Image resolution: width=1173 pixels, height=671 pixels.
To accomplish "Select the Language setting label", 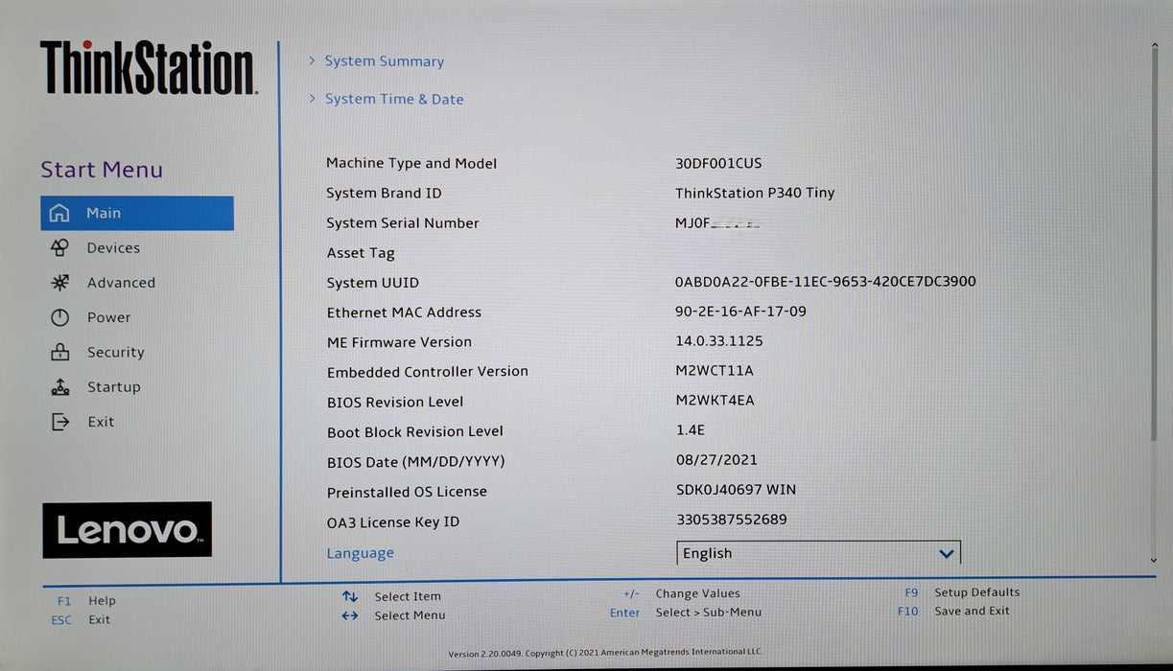I will pos(360,553).
